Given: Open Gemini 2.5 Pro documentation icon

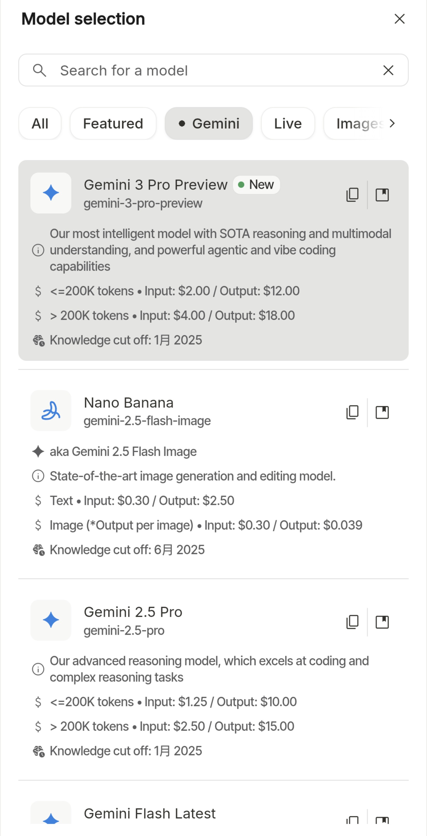Looking at the screenshot, I should click(x=382, y=622).
